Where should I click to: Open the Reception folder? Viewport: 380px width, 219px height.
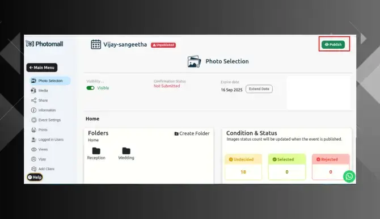(x=96, y=154)
